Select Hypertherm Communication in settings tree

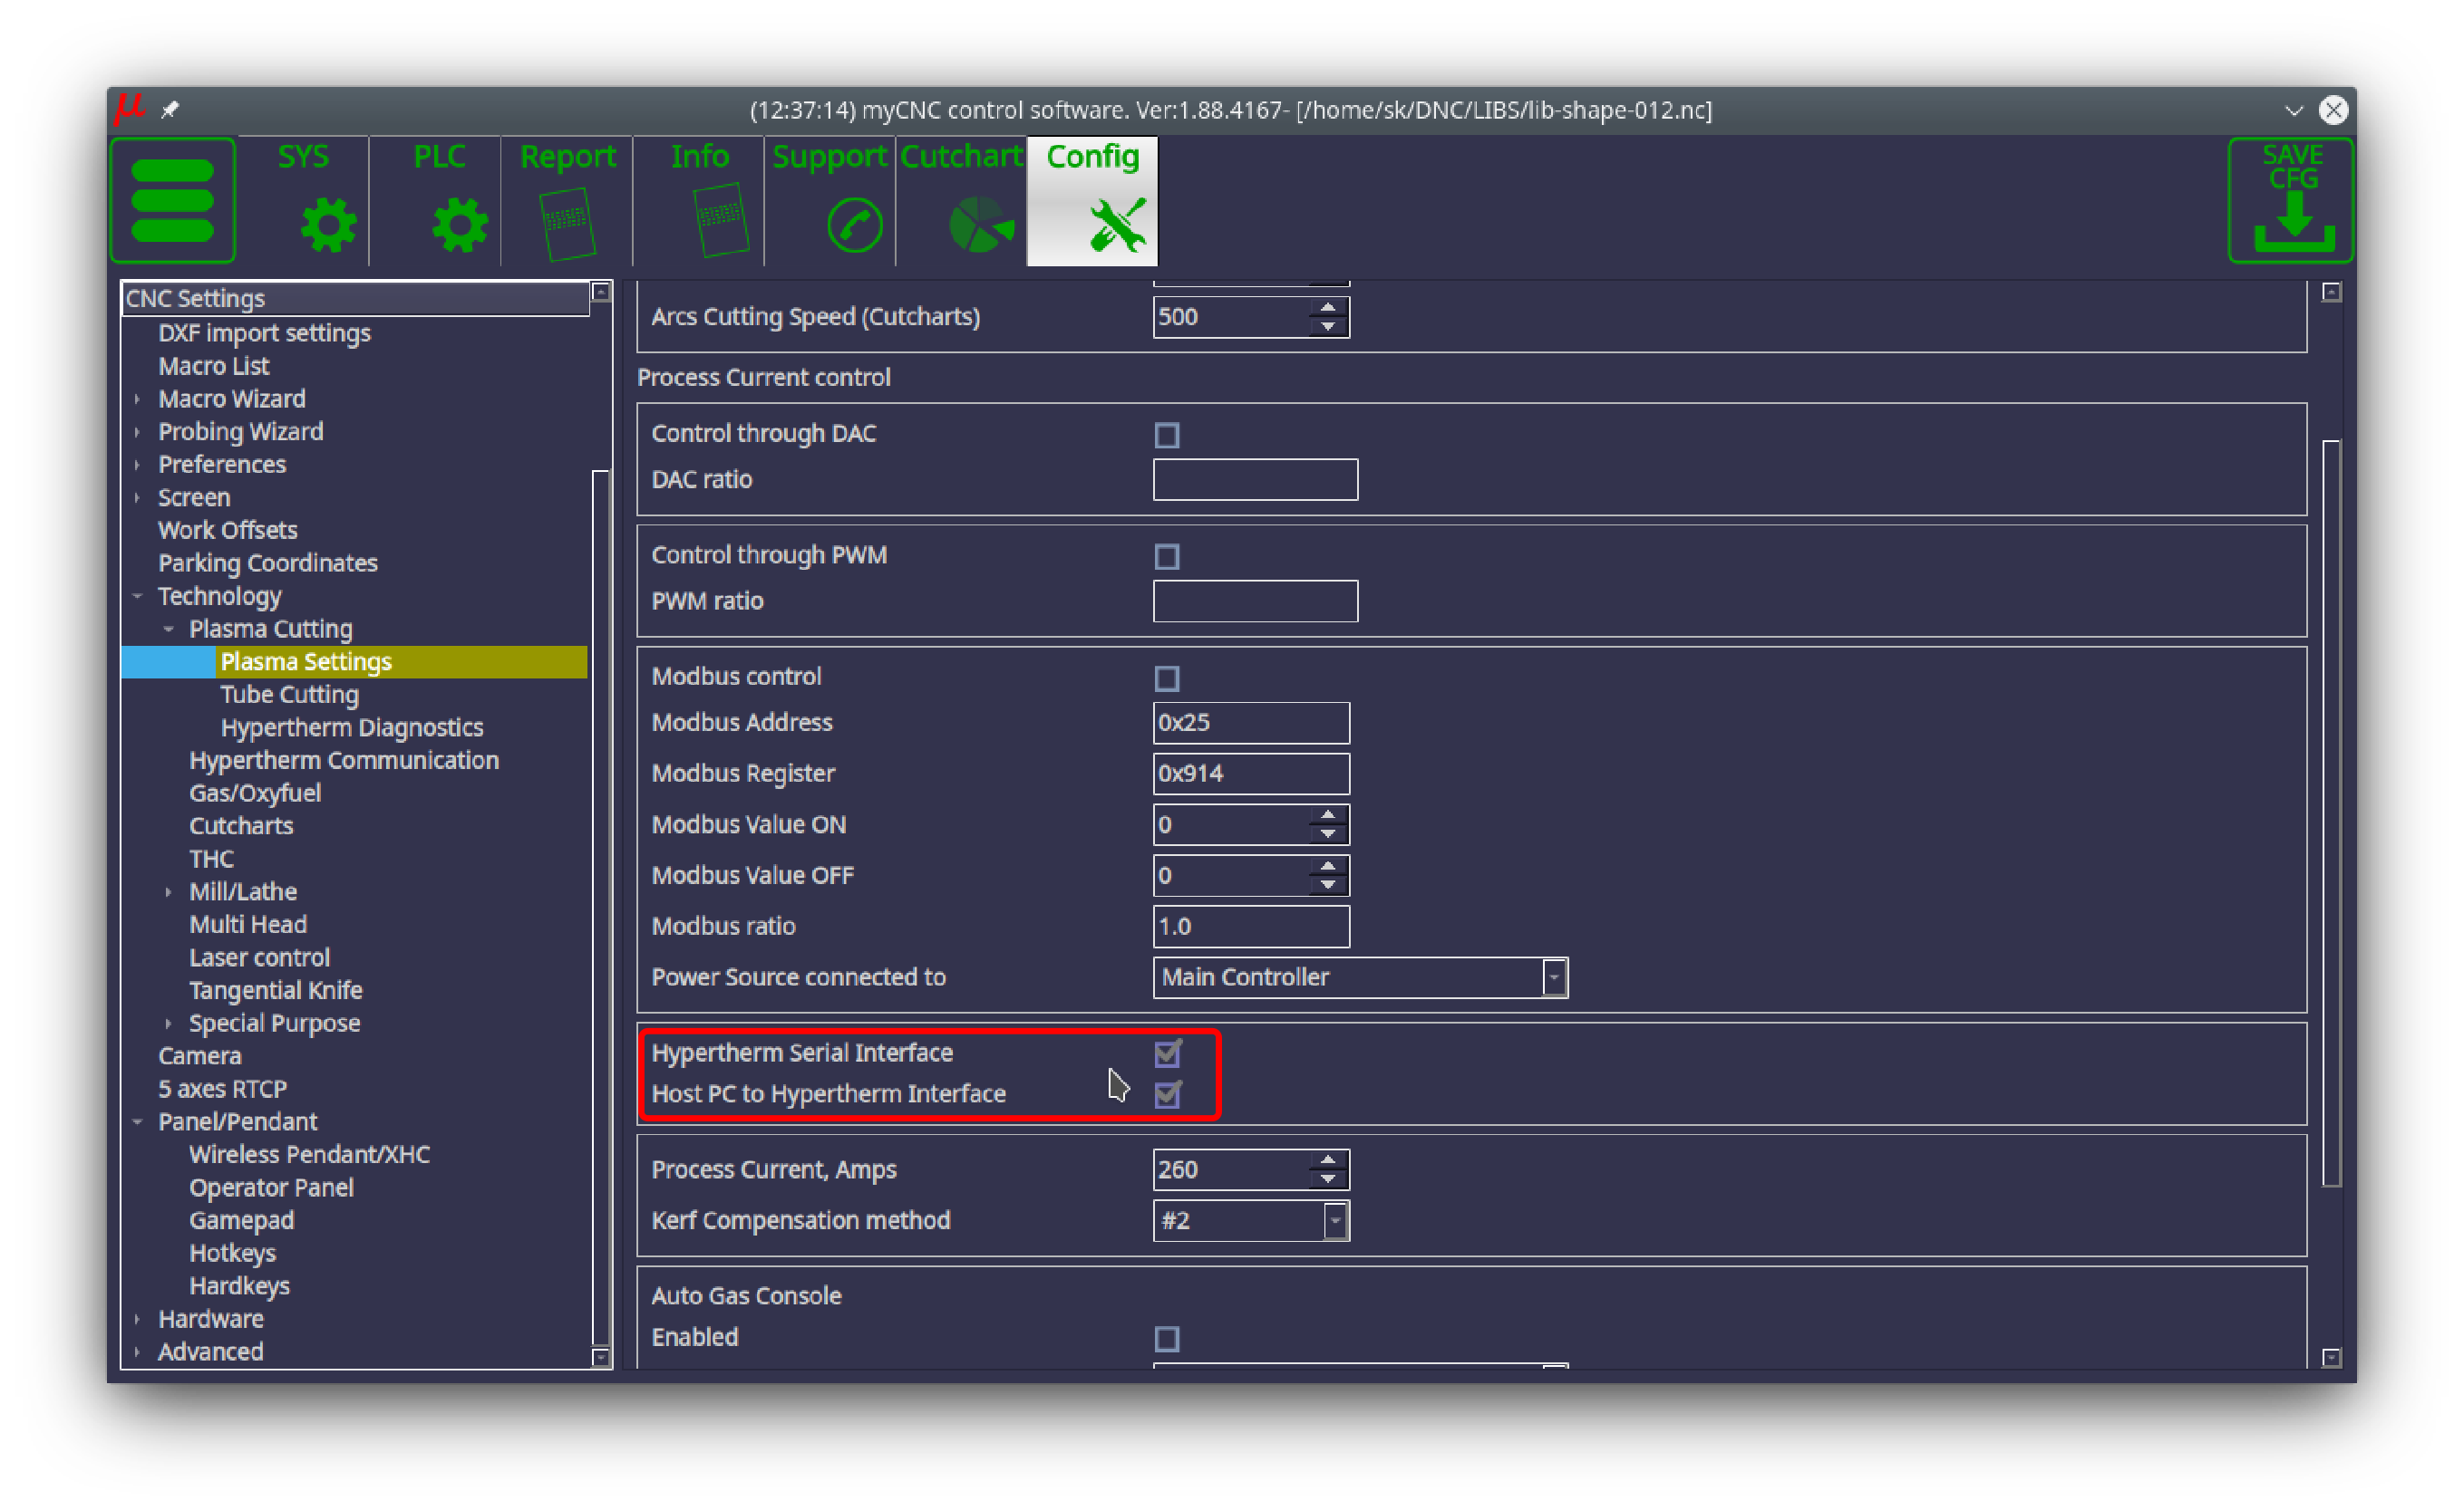click(343, 761)
